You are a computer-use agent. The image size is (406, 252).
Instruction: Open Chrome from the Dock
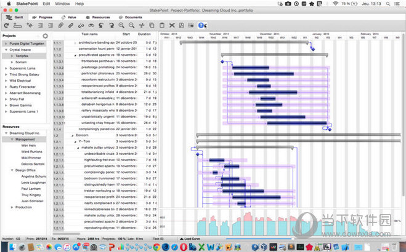point(156,247)
